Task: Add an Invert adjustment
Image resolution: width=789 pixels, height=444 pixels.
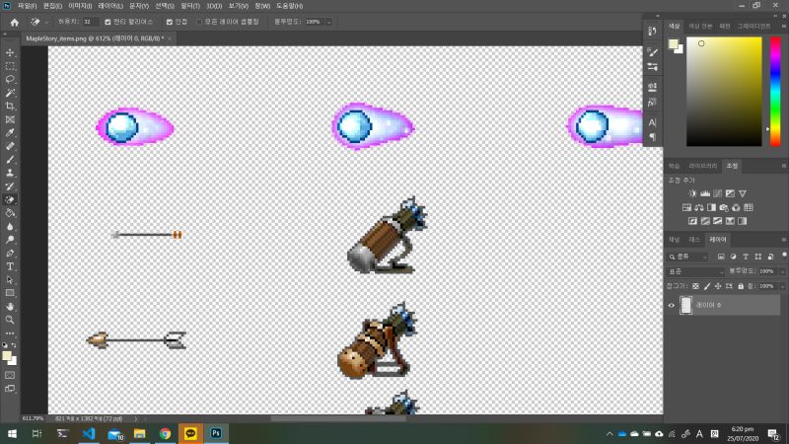Action: coord(693,221)
